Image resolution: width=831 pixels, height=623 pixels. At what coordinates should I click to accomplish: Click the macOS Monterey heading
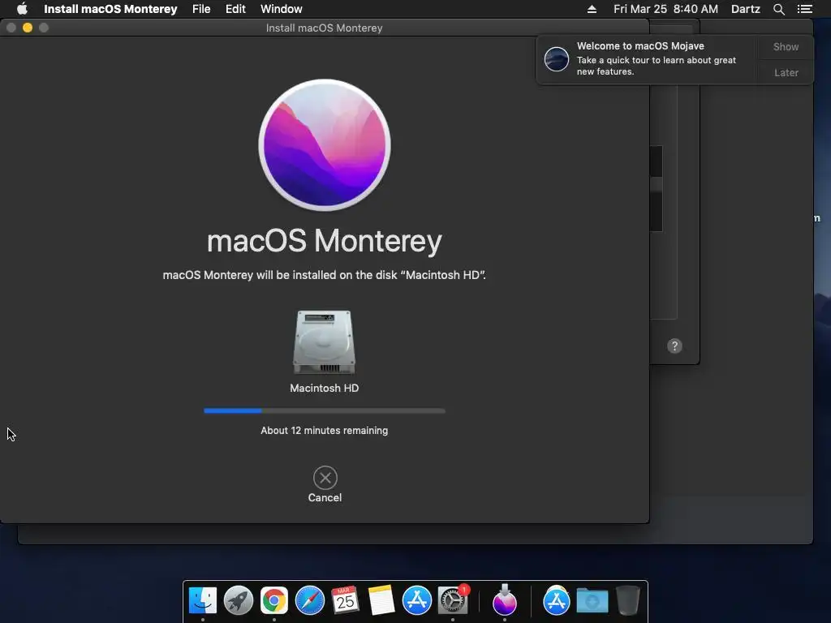click(325, 241)
